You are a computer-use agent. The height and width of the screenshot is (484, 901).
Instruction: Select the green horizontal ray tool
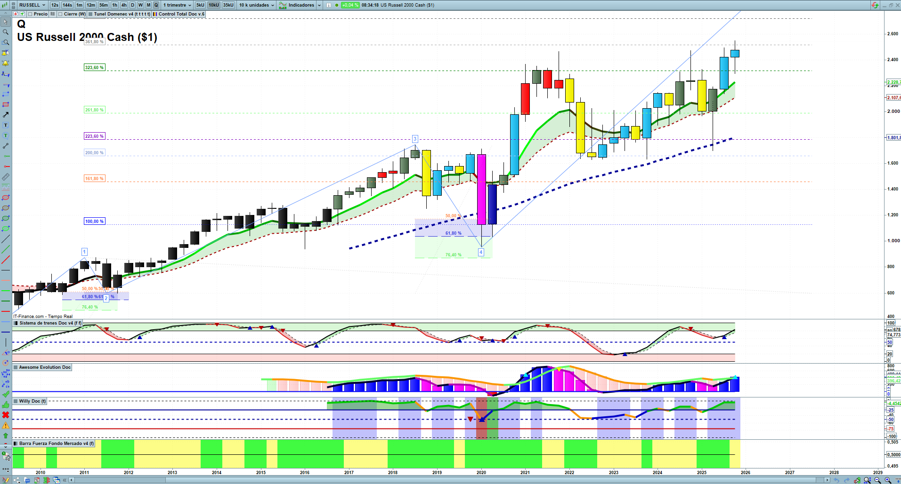(x=6, y=156)
